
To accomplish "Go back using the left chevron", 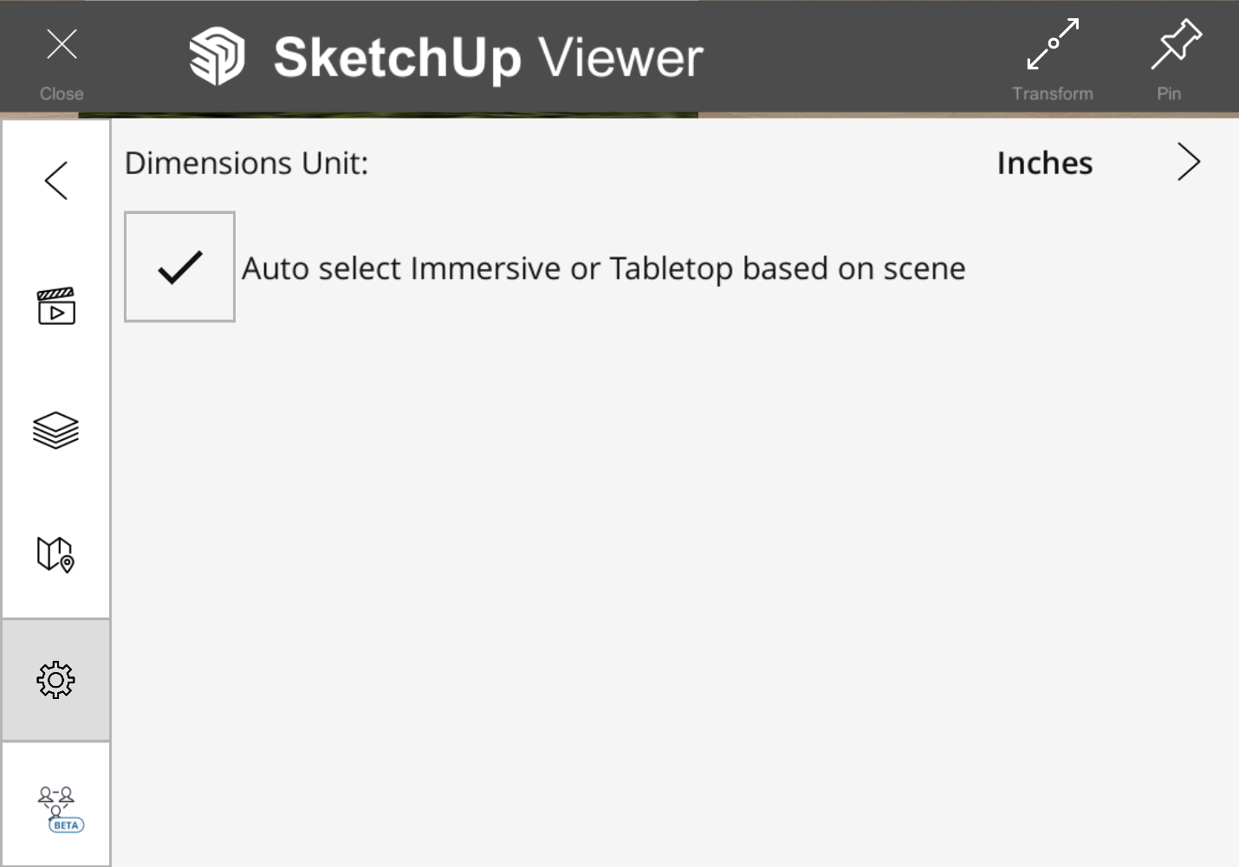I will pyautogui.click(x=56, y=181).
